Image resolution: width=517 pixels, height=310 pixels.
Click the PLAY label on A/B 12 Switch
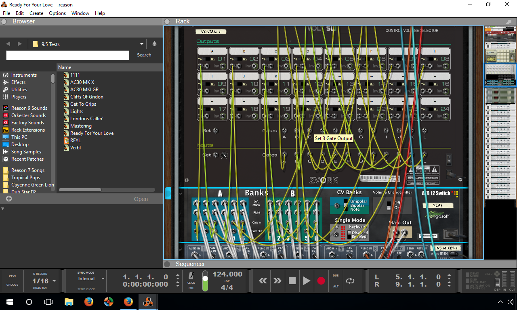pos(438,205)
